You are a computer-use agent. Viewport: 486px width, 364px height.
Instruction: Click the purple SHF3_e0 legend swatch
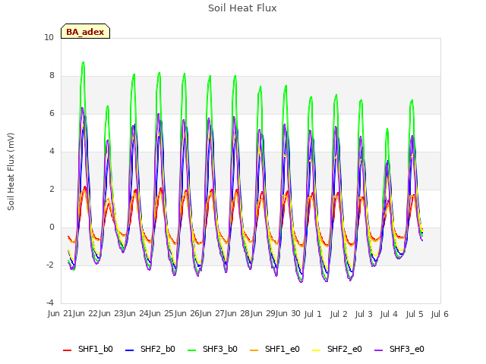pyautogui.click(x=379, y=350)
